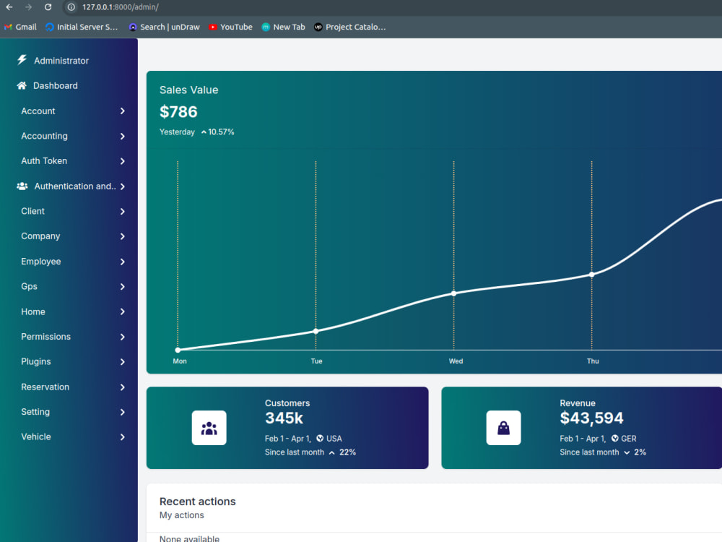Select Client in the sidebar
The image size is (722, 542).
32,211
